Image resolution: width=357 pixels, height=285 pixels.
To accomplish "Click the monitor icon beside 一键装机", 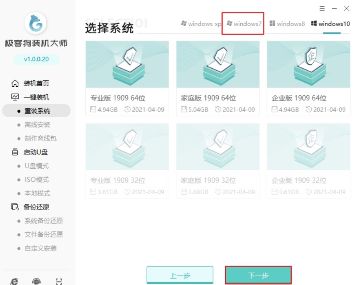I will point(15,97).
